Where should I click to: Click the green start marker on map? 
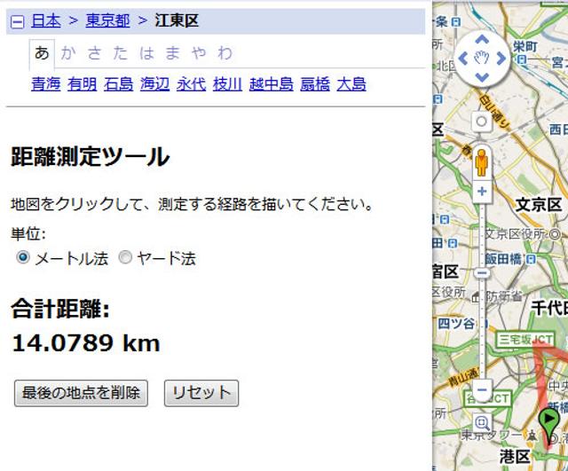pyautogui.click(x=550, y=426)
